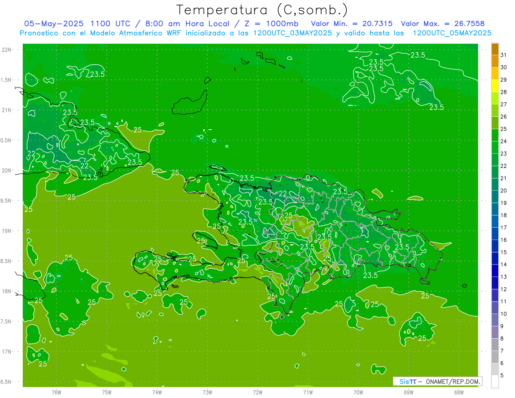Click the WRF model forecast description line

[x=255, y=33]
